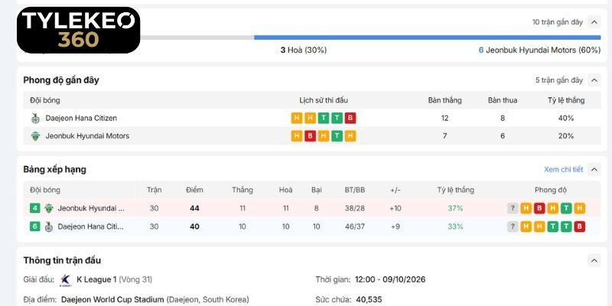Click the 5 trận gần đây label
612x306 pixels.
[559, 80]
